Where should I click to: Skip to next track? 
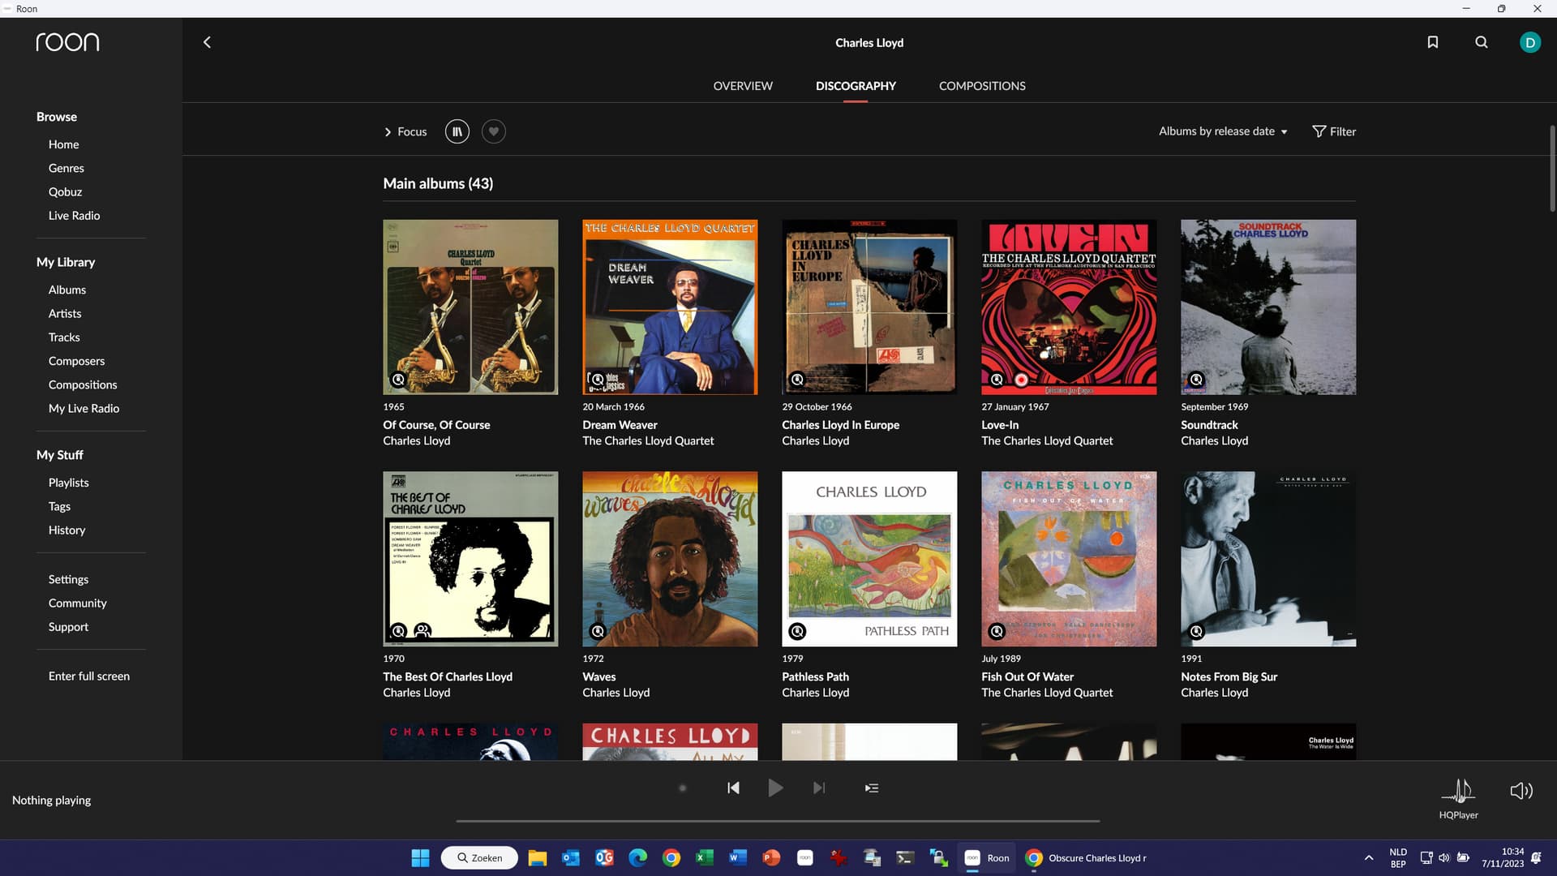[x=819, y=788]
